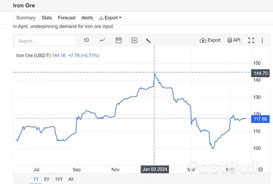The width and height of the screenshot is (273, 184).
Task: Open chart settings gear icon
Action: point(261,169)
